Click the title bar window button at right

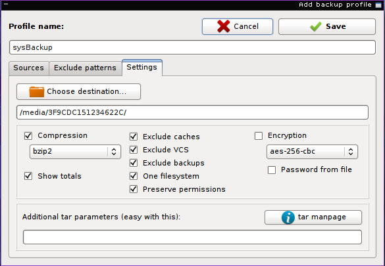tap(378, 5)
